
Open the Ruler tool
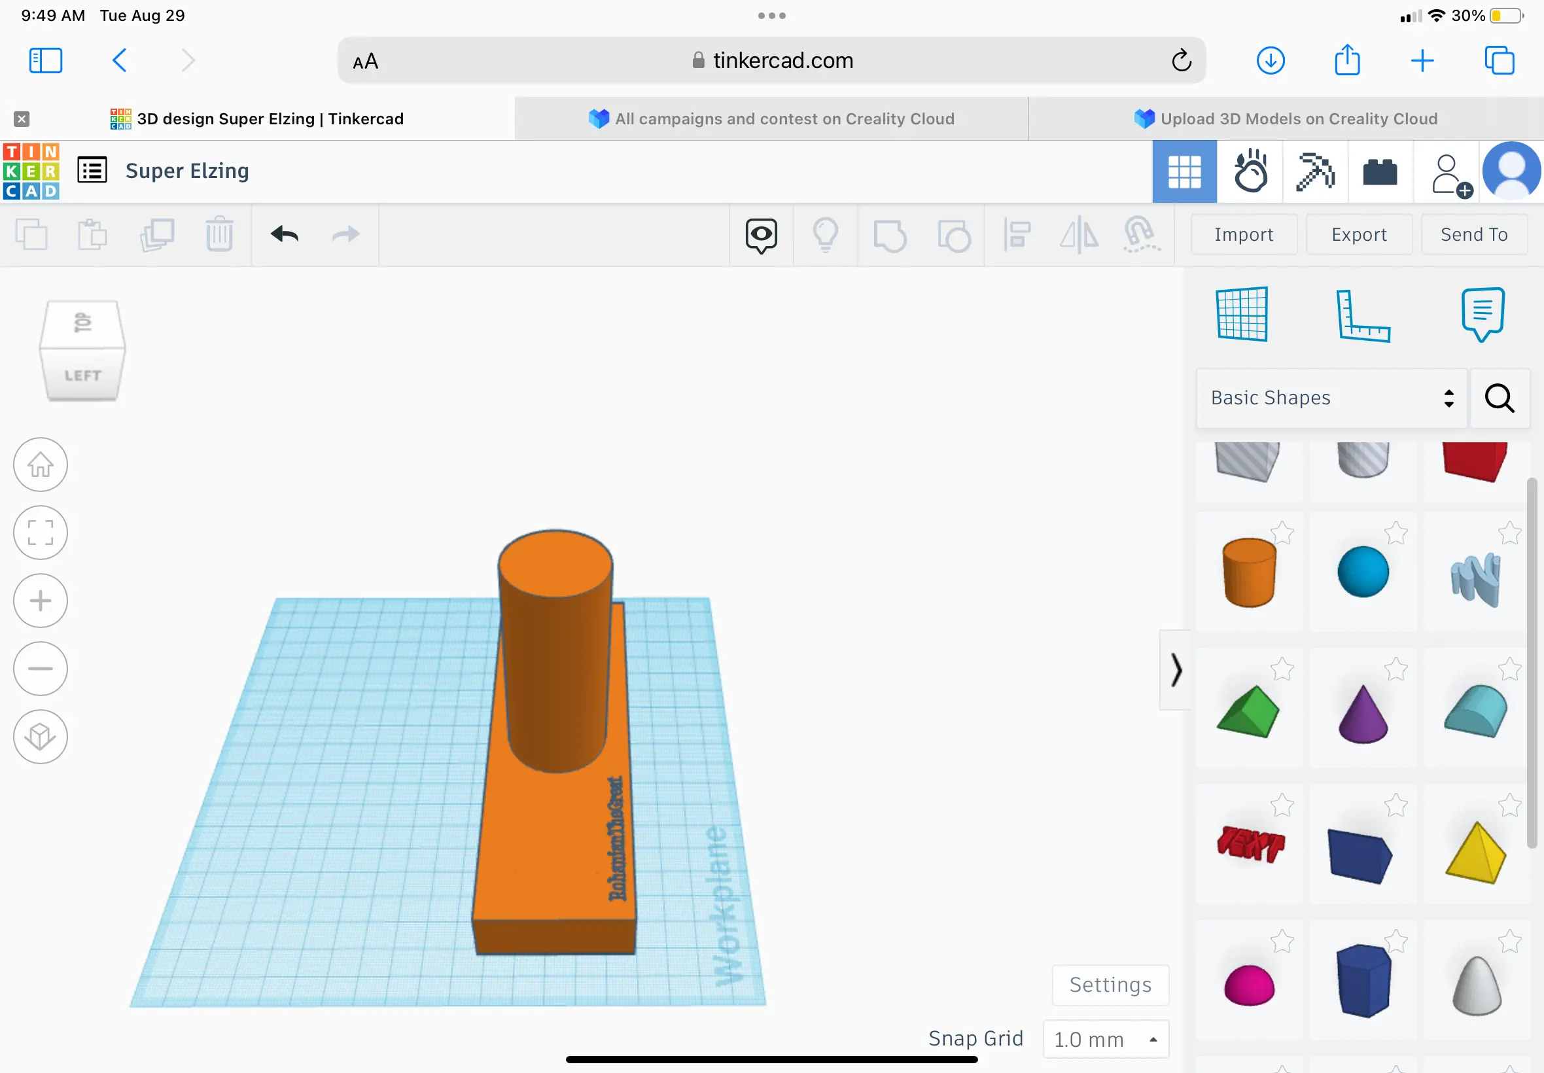(x=1363, y=315)
